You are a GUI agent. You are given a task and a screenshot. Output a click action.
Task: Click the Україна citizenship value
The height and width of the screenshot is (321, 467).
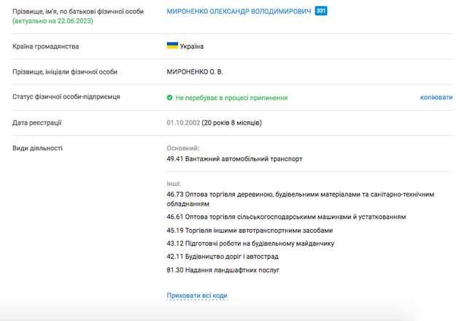point(192,47)
